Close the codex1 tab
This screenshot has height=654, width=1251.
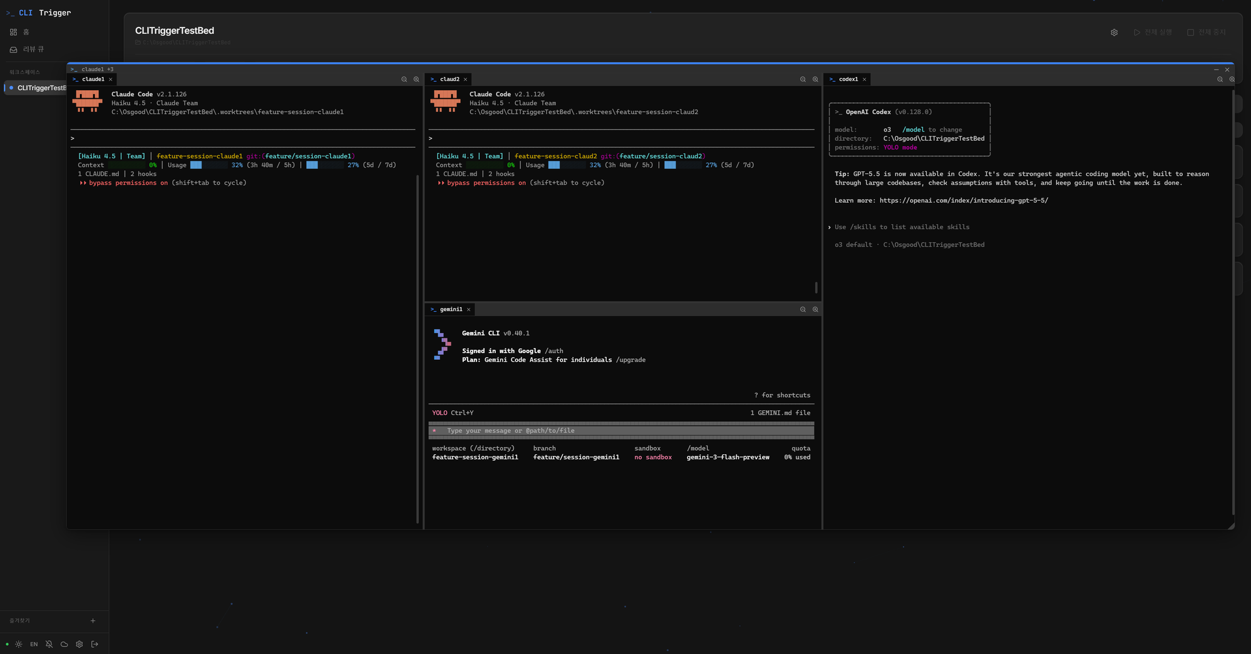[865, 79]
